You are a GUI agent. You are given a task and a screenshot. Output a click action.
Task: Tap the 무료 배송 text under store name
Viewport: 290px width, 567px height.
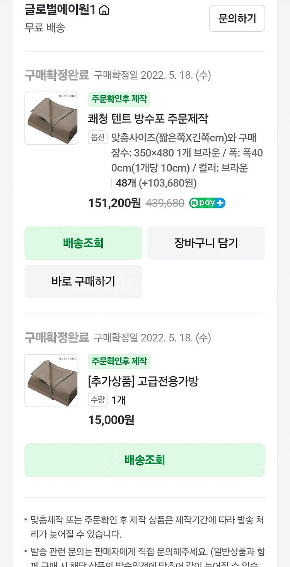pos(45,28)
